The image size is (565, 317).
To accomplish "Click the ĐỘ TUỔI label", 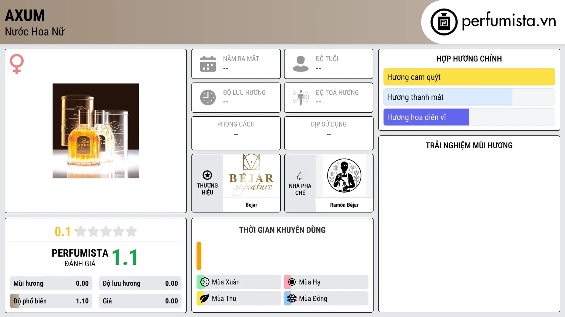I will [327, 59].
